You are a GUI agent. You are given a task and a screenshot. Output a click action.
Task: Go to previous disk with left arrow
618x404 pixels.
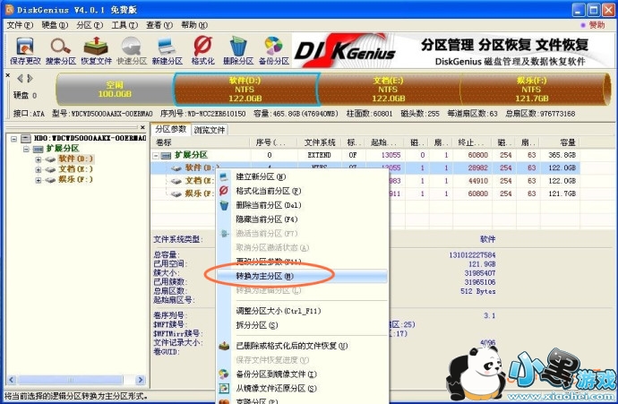click(x=20, y=79)
